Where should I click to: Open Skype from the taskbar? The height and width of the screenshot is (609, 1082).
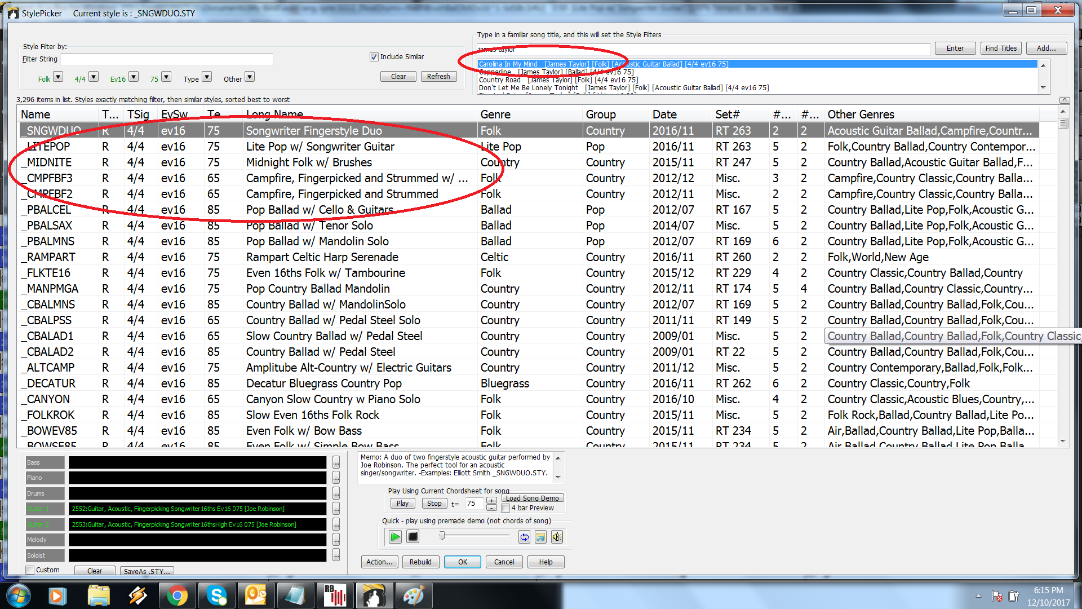pos(216,595)
